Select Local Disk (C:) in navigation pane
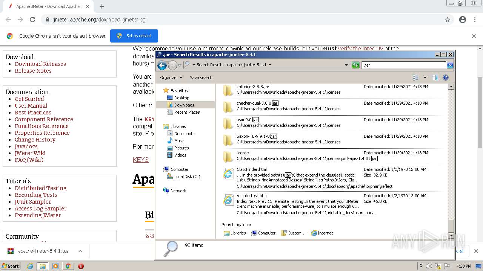 187,177
